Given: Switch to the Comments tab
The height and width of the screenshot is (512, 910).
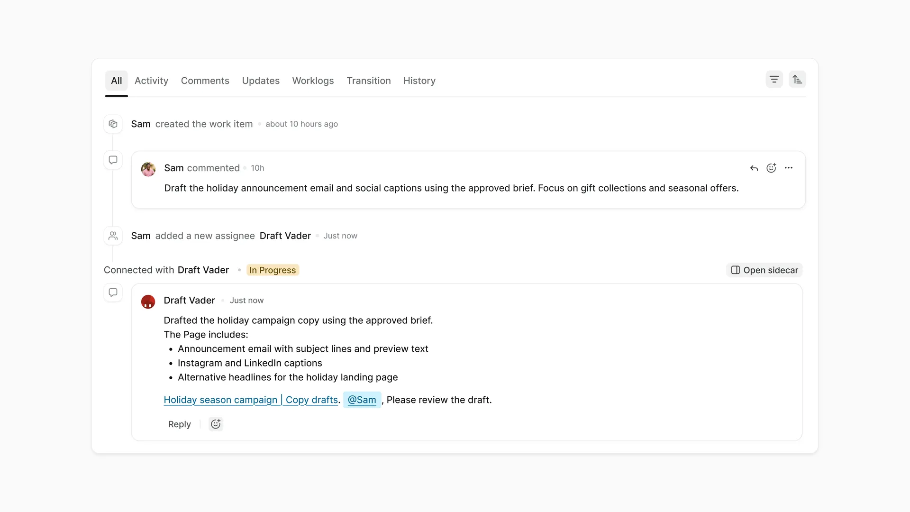Looking at the screenshot, I should (205, 81).
